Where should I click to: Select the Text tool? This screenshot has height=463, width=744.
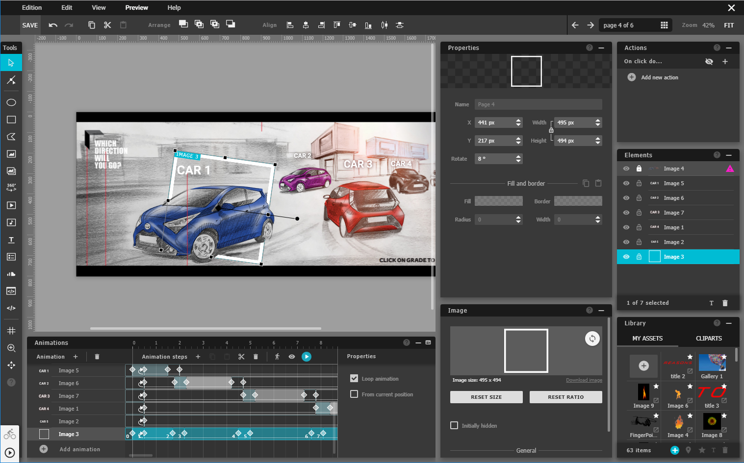[x=11, y=240]
